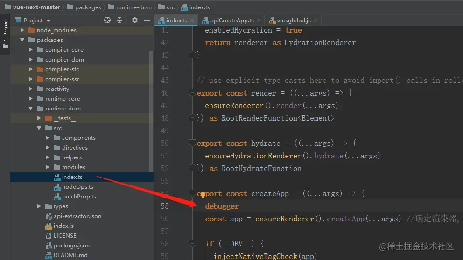Click the locate current file crosshair icon
The height and width of the screenshot is (260, 463).
pyautogui.click(x=107, y=20)
